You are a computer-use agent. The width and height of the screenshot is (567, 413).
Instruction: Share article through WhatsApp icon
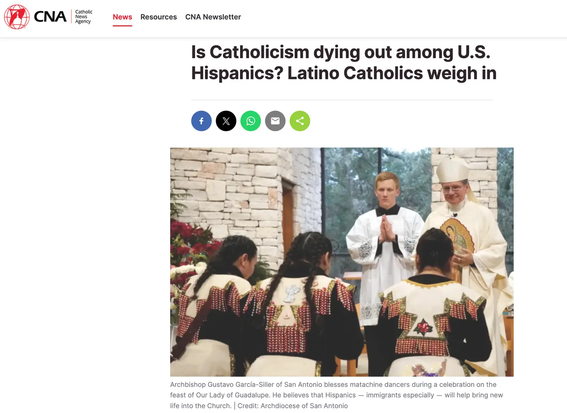click(251, 121)
